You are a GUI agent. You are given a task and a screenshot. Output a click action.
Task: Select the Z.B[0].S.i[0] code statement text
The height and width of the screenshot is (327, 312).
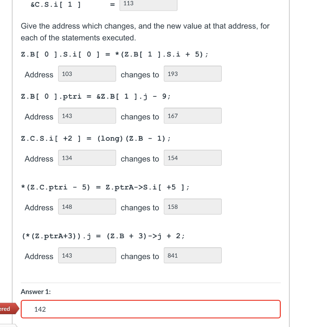click(x=115, y=54)
